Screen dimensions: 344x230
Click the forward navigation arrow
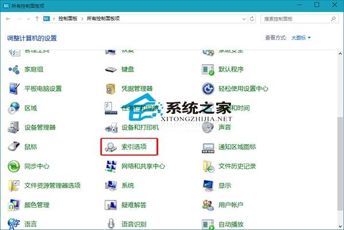(x=19, y=19)
